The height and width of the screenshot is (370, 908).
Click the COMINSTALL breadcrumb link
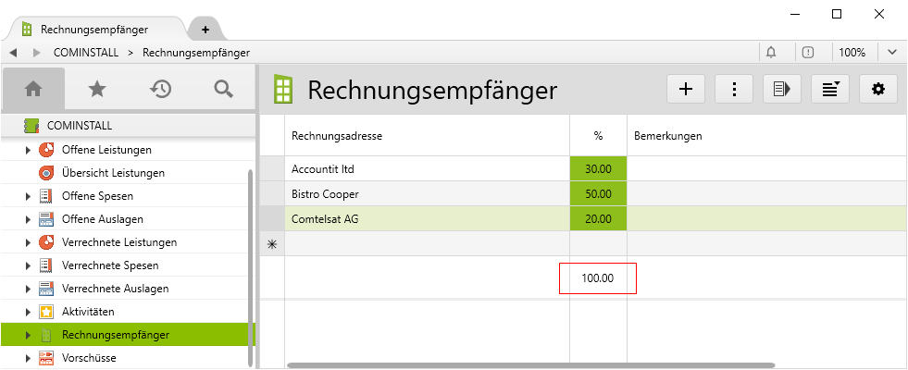coord(87,53)
